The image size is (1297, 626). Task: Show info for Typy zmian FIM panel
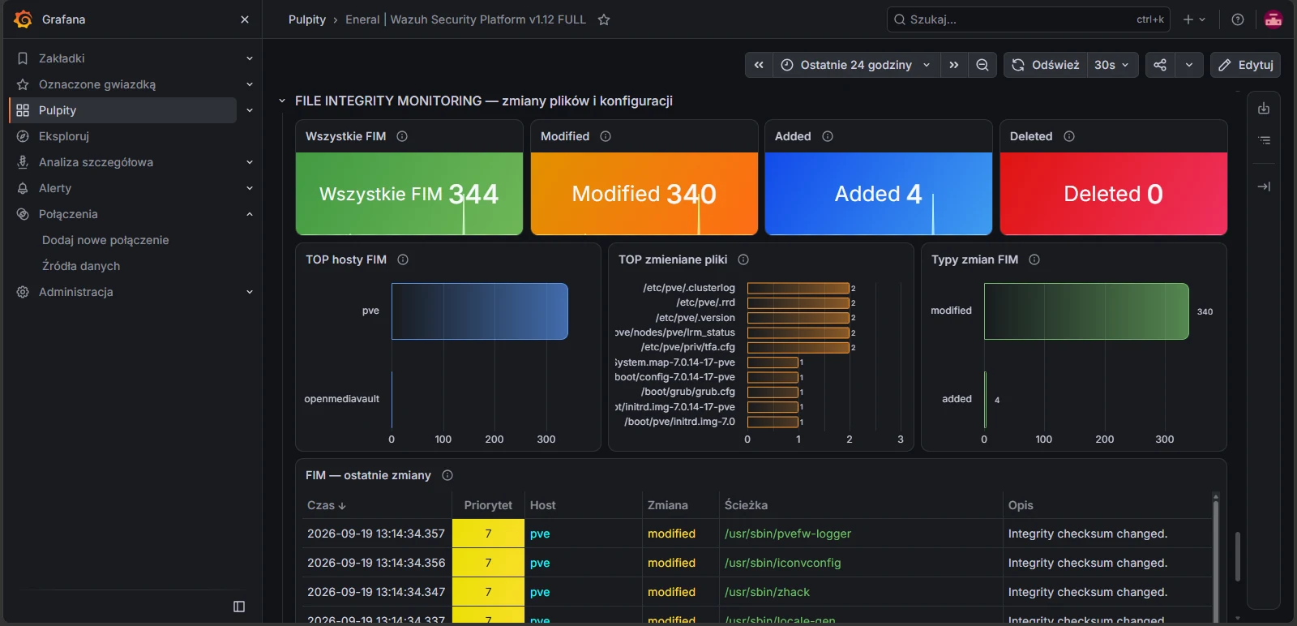coord(1034,259)
